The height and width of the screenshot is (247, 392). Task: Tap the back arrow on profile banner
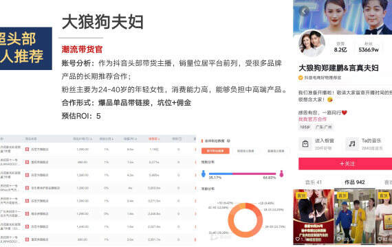(x=304, y=11)
